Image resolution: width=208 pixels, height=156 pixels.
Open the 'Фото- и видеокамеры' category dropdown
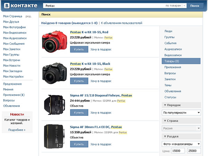click(x=181, y=144)
